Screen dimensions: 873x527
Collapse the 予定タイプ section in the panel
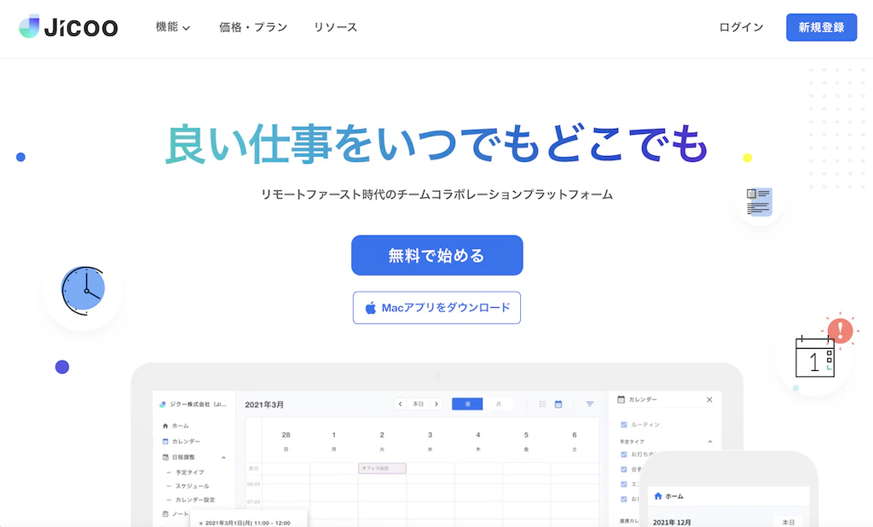click(711, 441)
